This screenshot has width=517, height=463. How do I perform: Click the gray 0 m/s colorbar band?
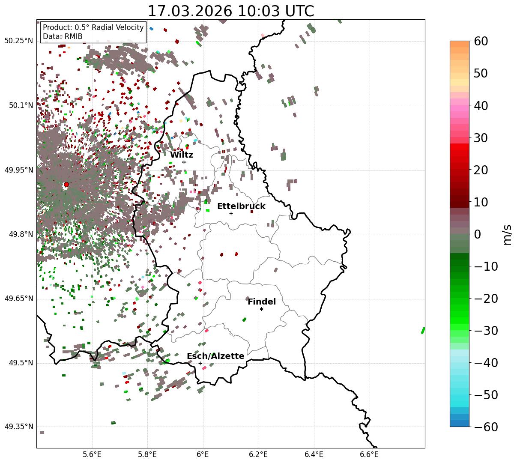pos(460,233)
